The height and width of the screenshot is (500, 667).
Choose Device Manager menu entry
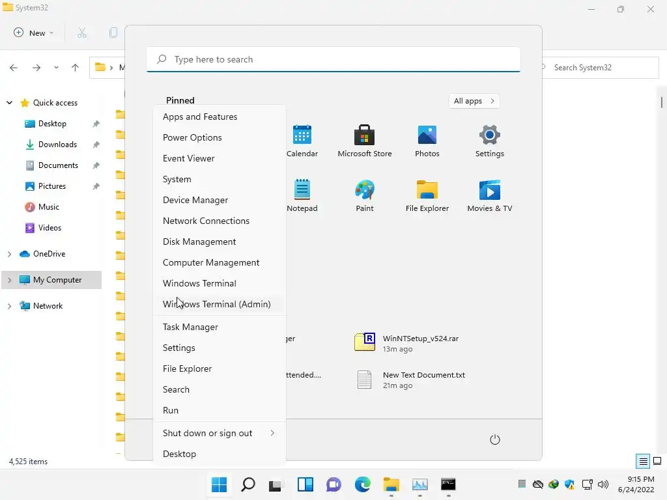tap(220, 200)
